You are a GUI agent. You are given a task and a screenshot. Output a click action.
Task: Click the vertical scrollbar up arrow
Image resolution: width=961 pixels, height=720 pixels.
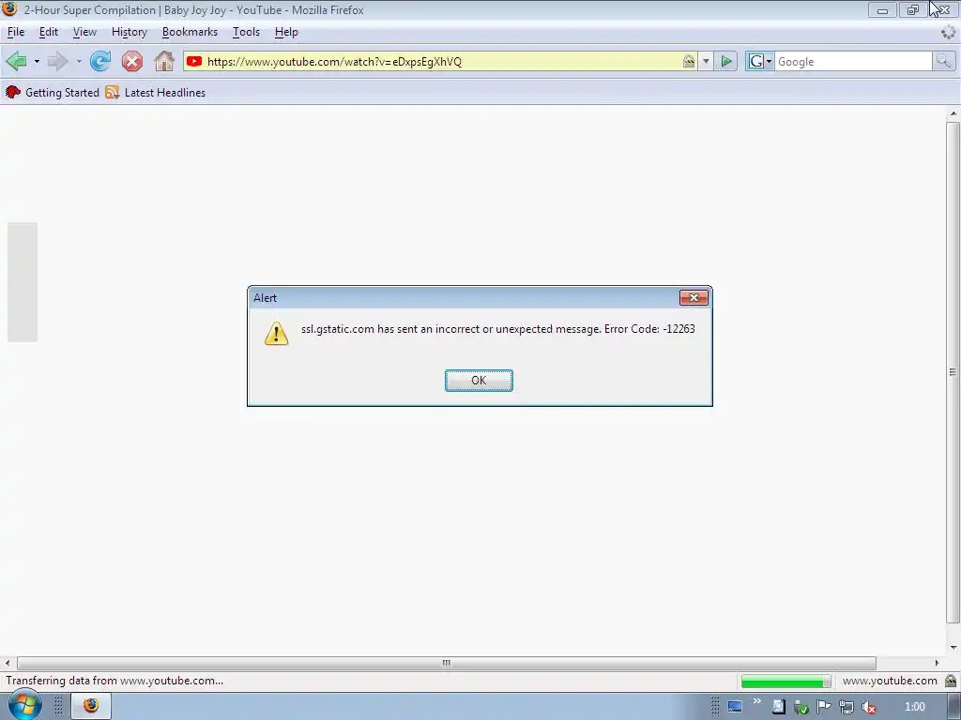(x=953, y=113)
